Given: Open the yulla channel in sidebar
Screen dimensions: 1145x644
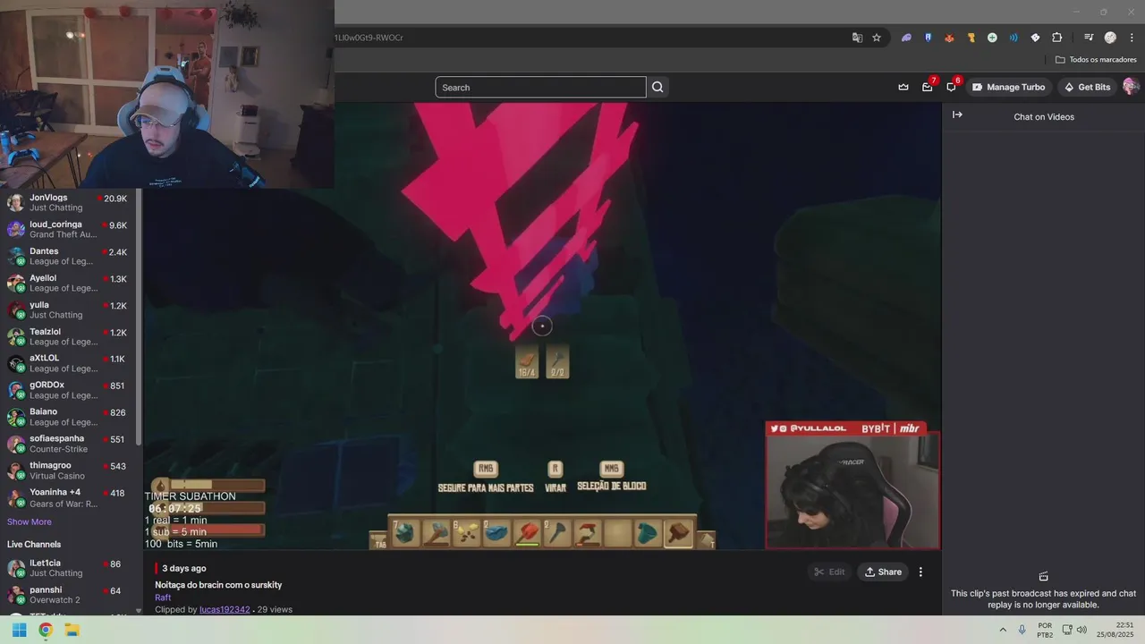Looking at the screenshot, I should (68, 309).
